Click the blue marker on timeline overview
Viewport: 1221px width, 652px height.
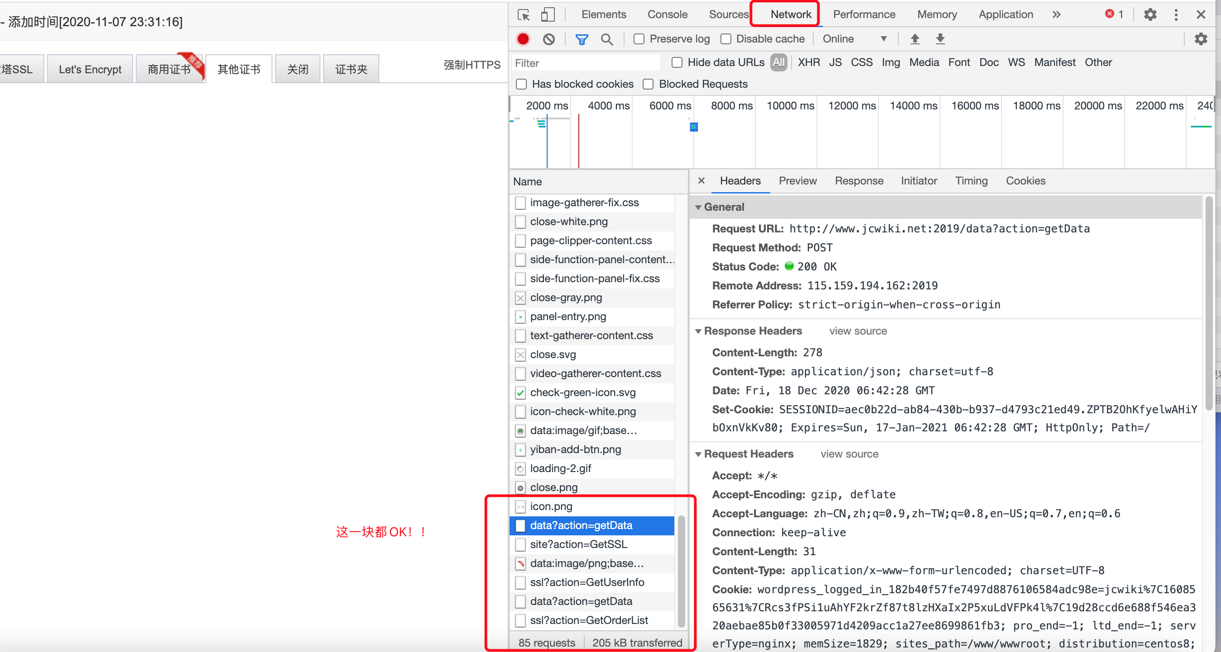point(693,127)
